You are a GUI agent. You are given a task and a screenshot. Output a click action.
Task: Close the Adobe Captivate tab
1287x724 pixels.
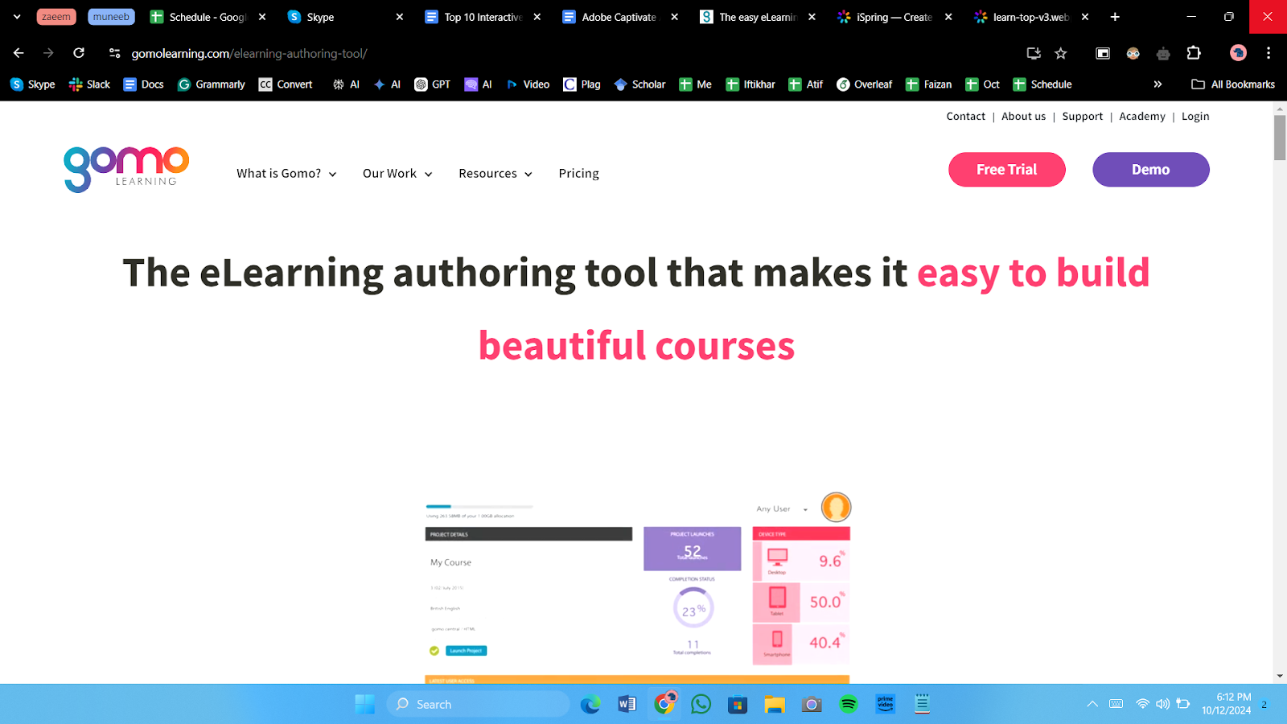point(674,17)
